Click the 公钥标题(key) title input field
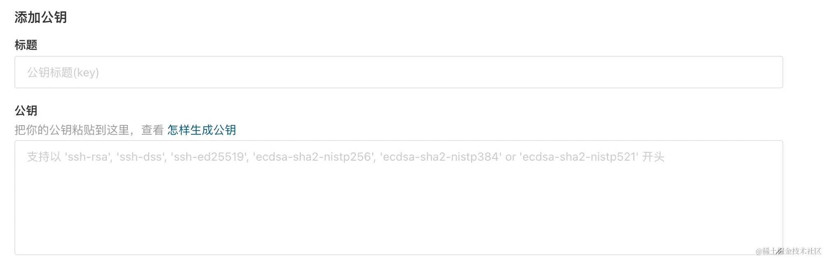Screen dimensions: 824x258 398,72
